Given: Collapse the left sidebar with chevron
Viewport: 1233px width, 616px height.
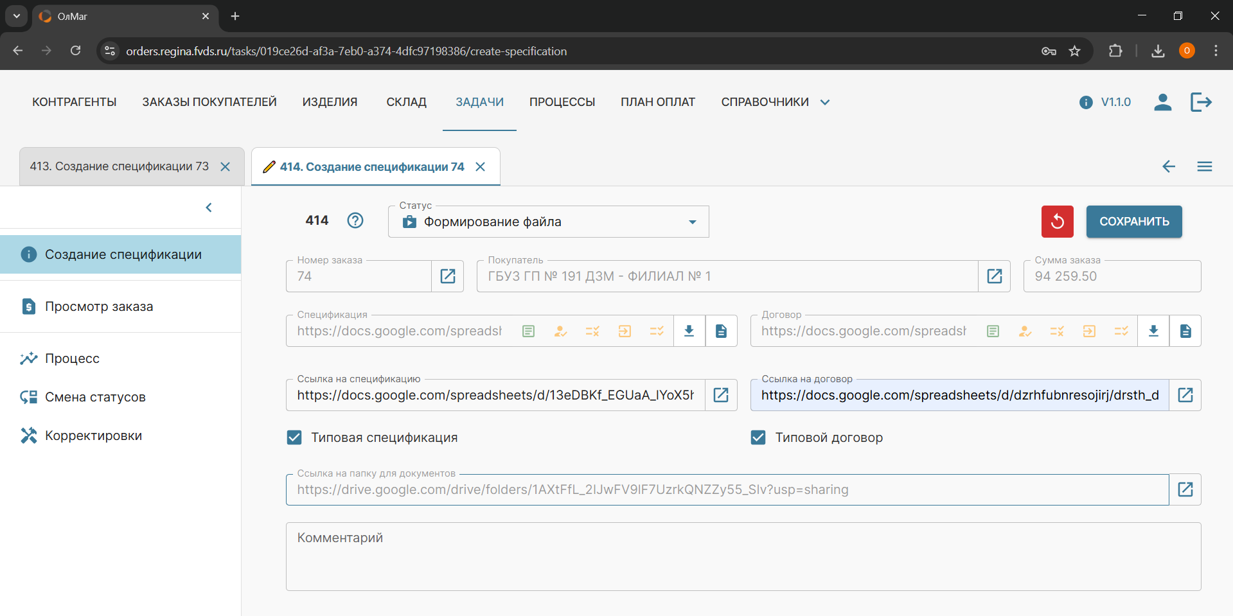Looking at the screenshot, I should click(209, 207).
